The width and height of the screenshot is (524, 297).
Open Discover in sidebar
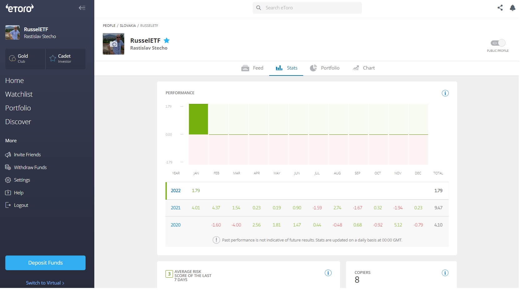pos(18,122)
